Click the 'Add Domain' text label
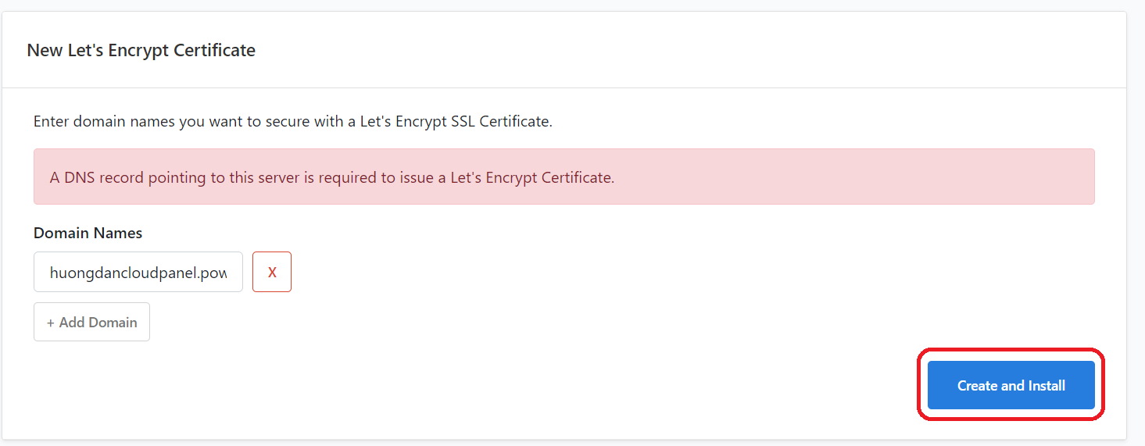 pos(98,323)
